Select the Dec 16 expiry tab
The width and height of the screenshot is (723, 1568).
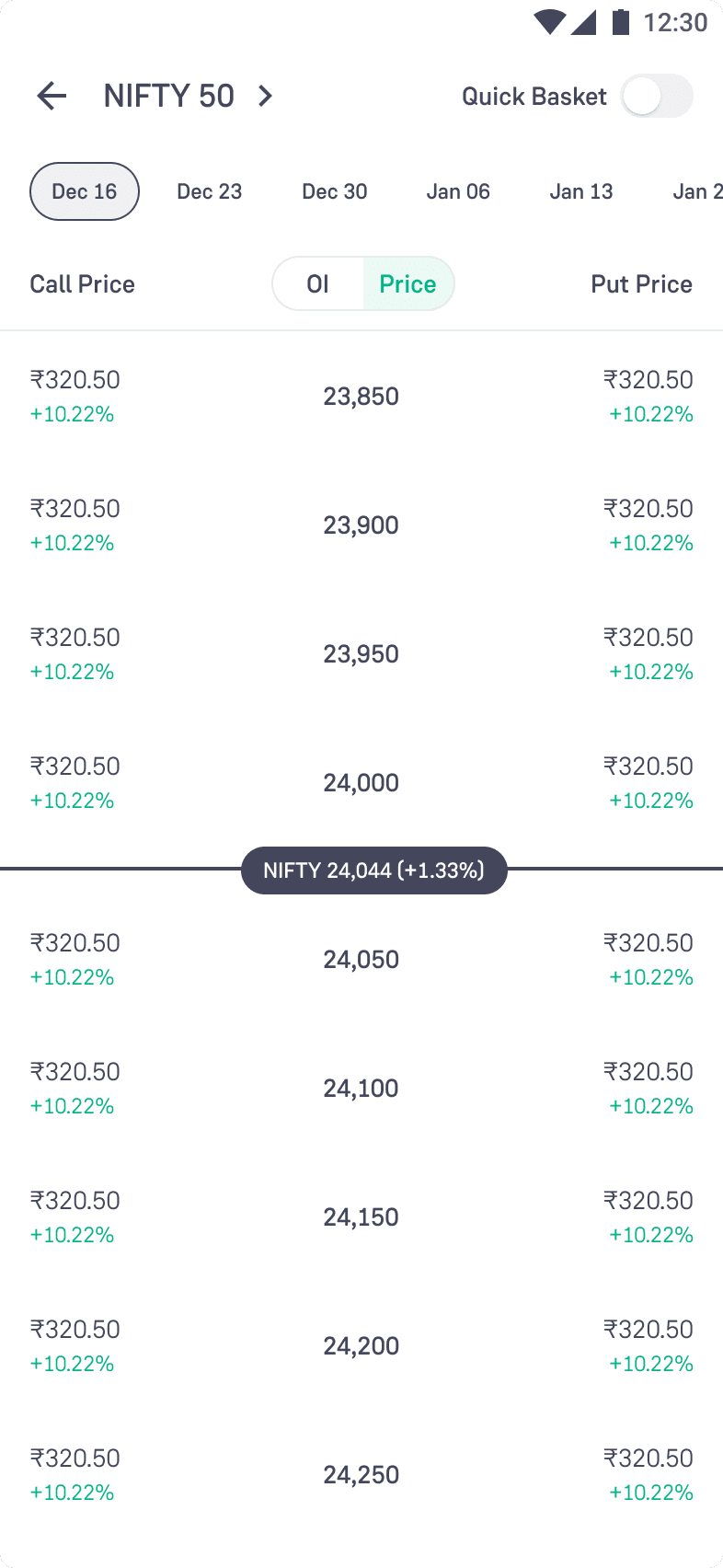tap(85, 191)
